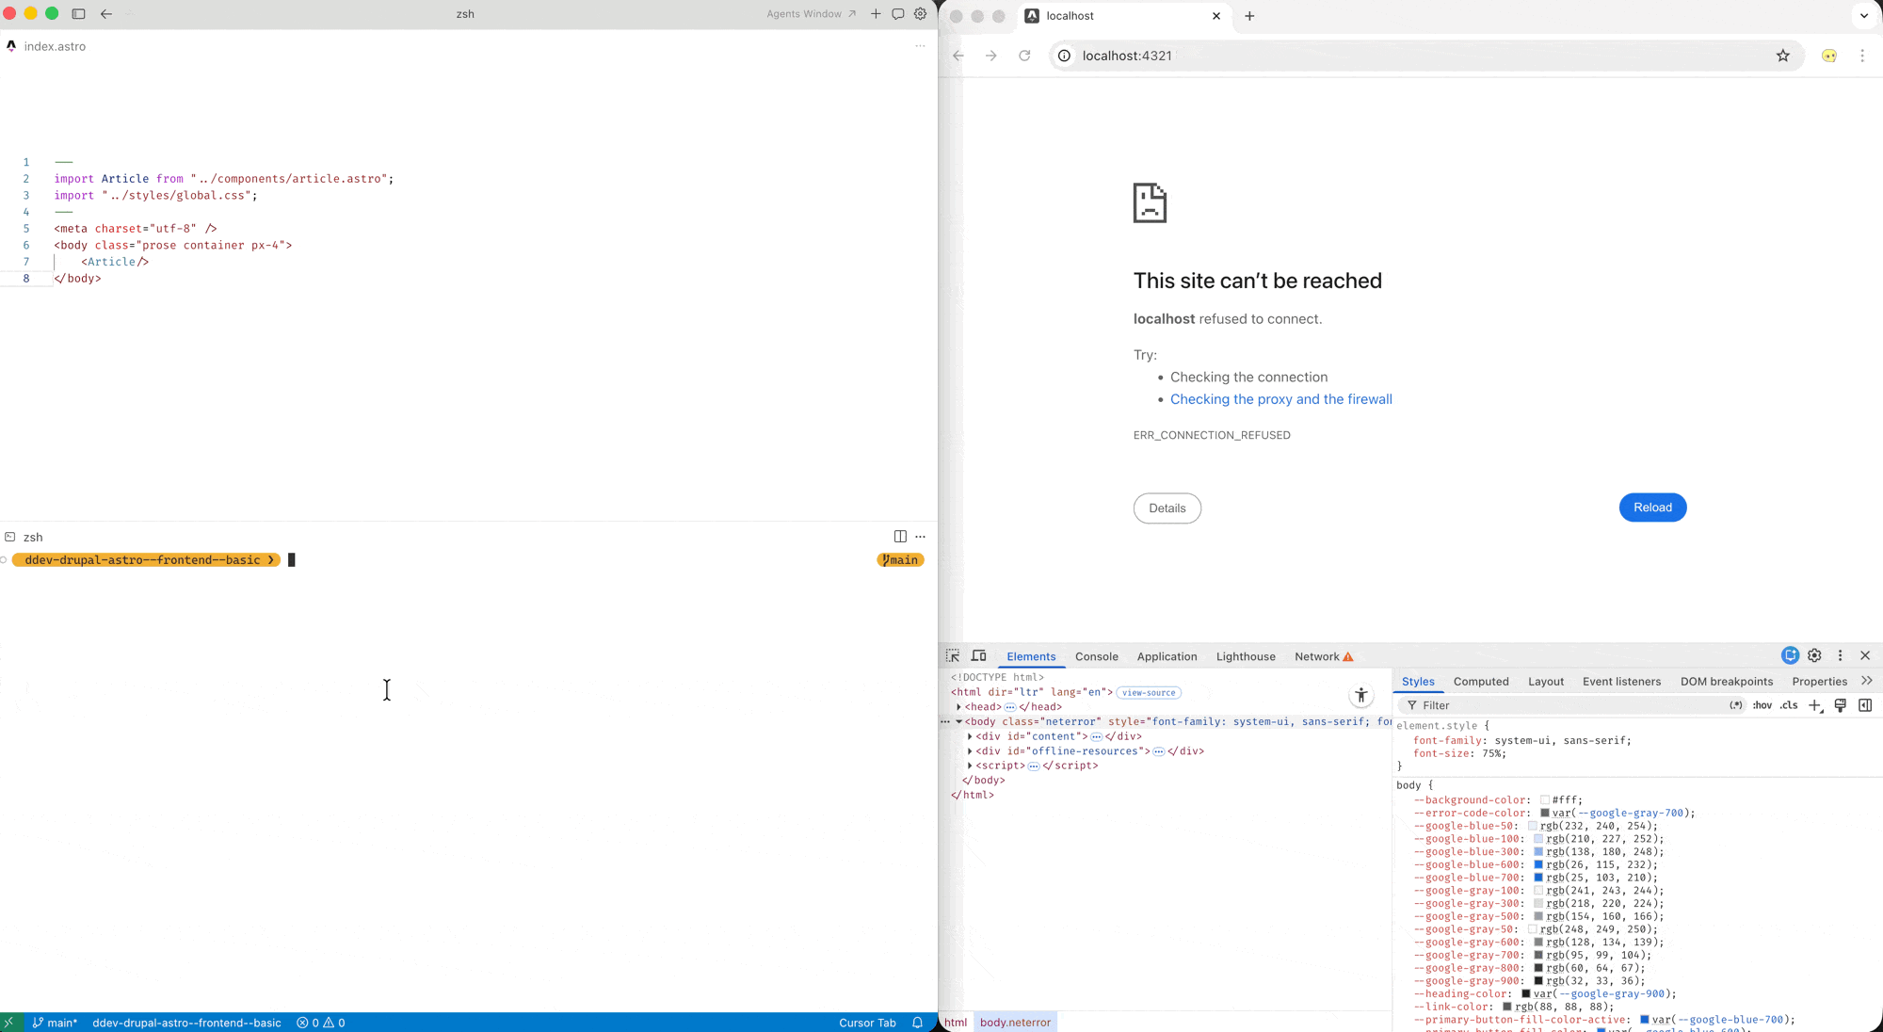This screenshot has height=1032, width=1883.
Task: View site information icon in address bar
Action: point(1064,56)
